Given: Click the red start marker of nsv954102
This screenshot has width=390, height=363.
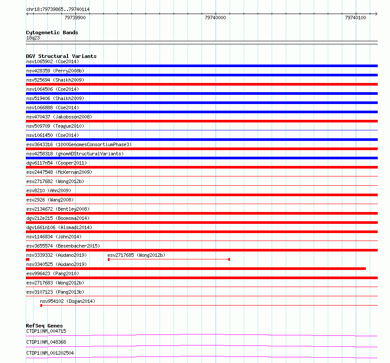Looking at the screenshot, I should (41, 305).
